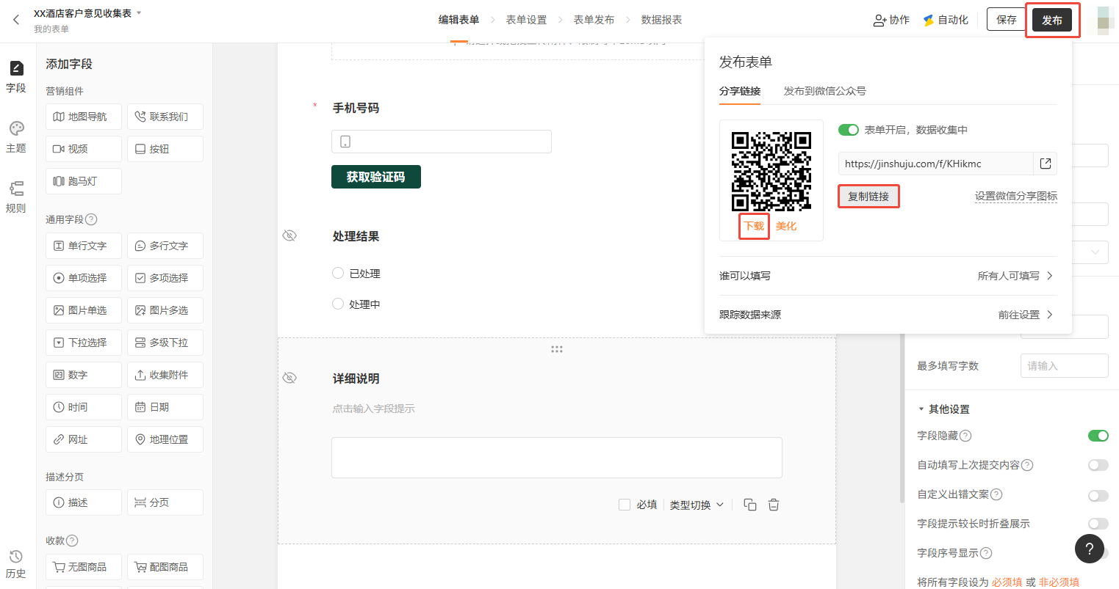This screenshot has height=589, width=1119.
Task: Click the 手机号码 input field
Action: point(442,142)
